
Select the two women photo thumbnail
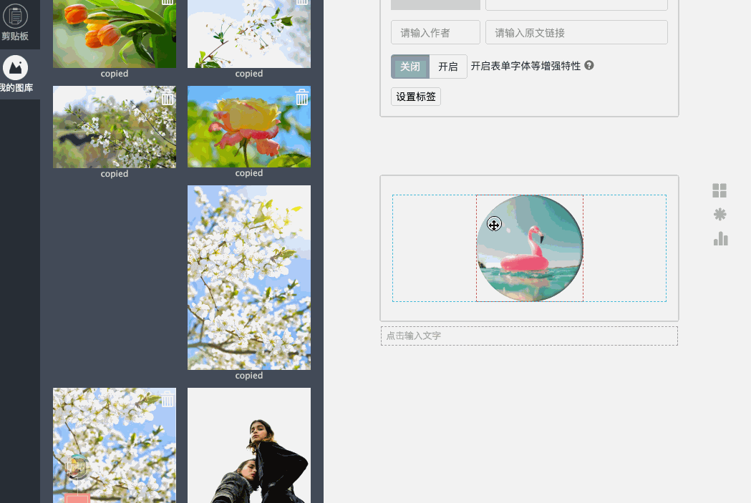click(x=249, y=445)
